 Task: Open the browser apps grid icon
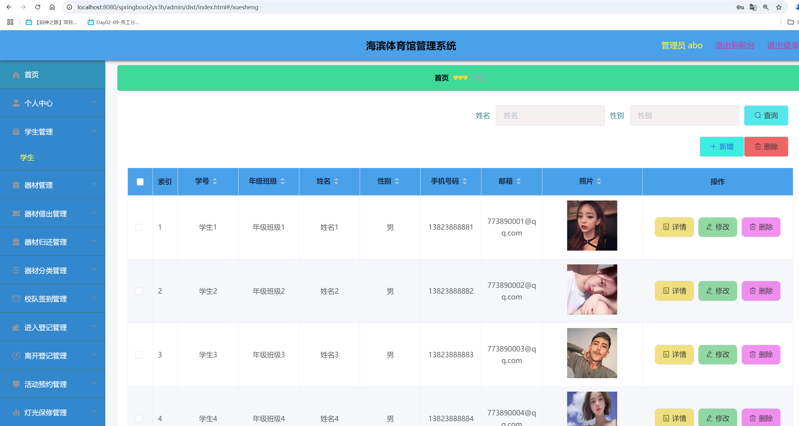click(x=10, y=22)
